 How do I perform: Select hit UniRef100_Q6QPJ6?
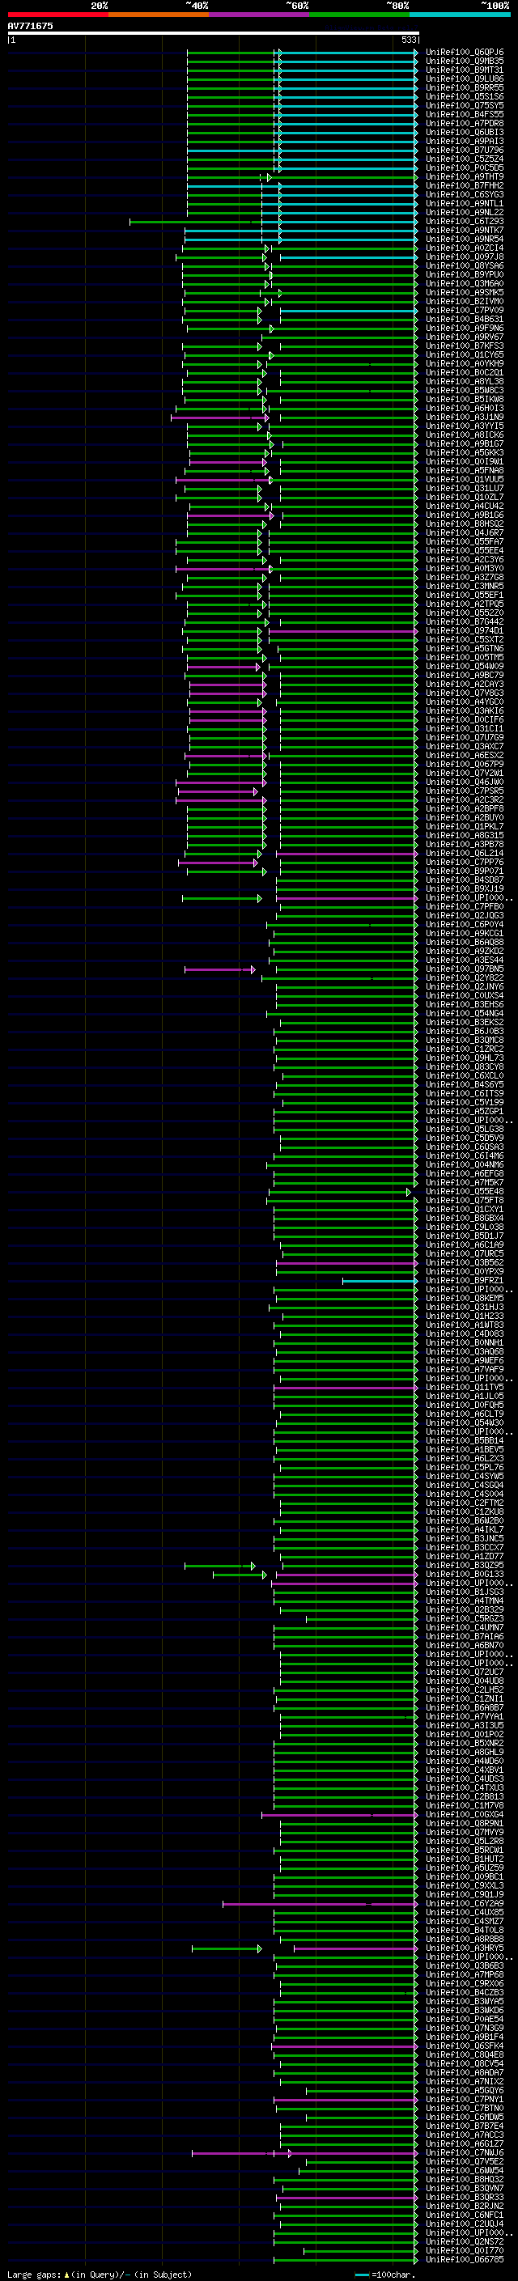[x=465, y=53]
